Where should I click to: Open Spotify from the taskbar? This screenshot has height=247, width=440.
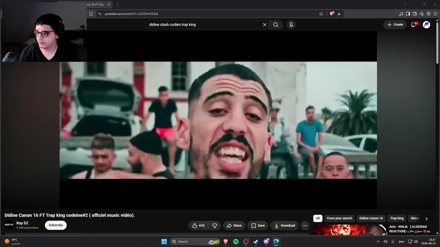pos(236,242)
